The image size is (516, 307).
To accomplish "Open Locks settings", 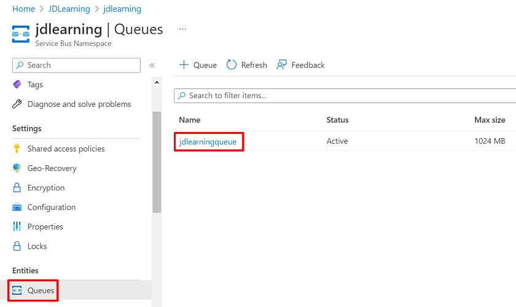I will [x=37, y=246].
